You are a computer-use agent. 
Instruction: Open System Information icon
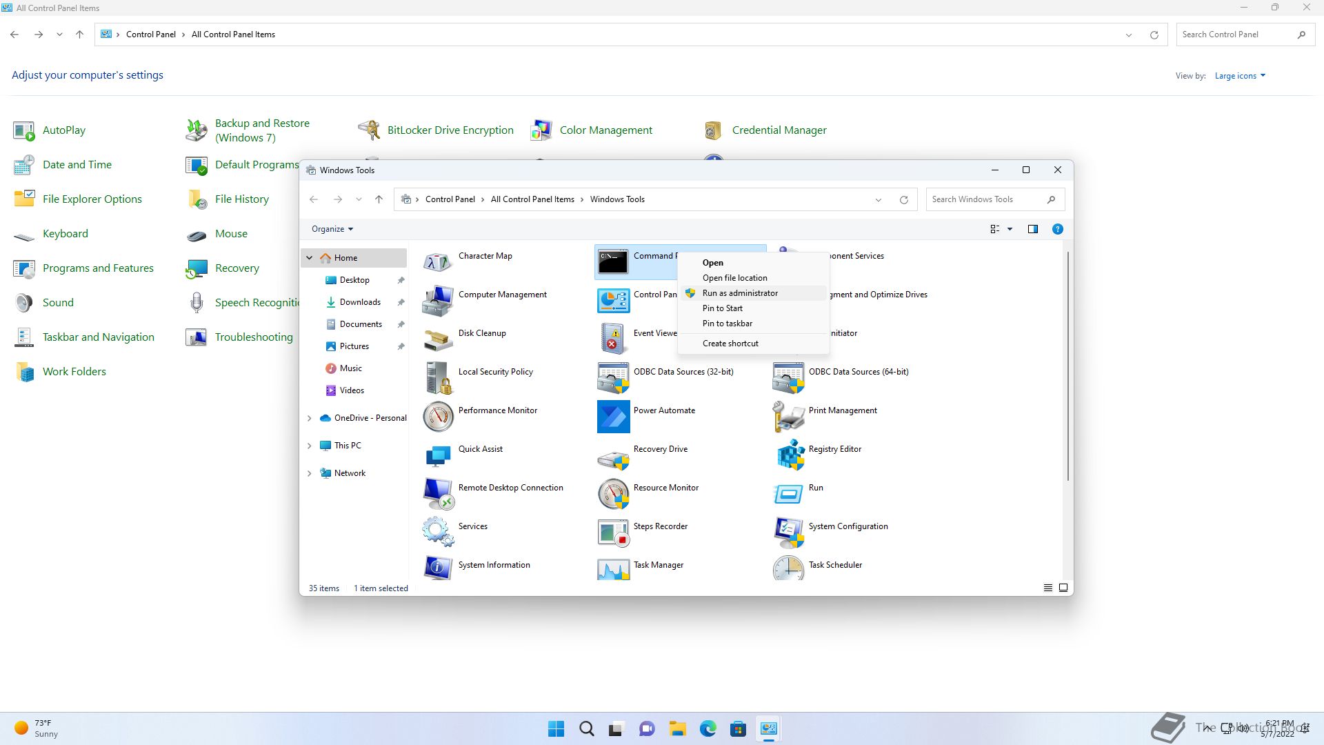pos(438,568)
